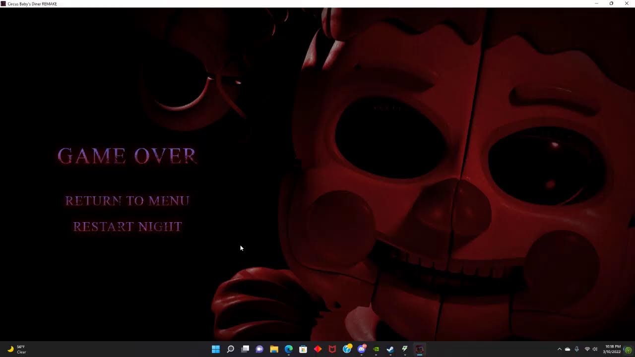
Task: Click the game window title bar icon
Action: pos(3,3)
